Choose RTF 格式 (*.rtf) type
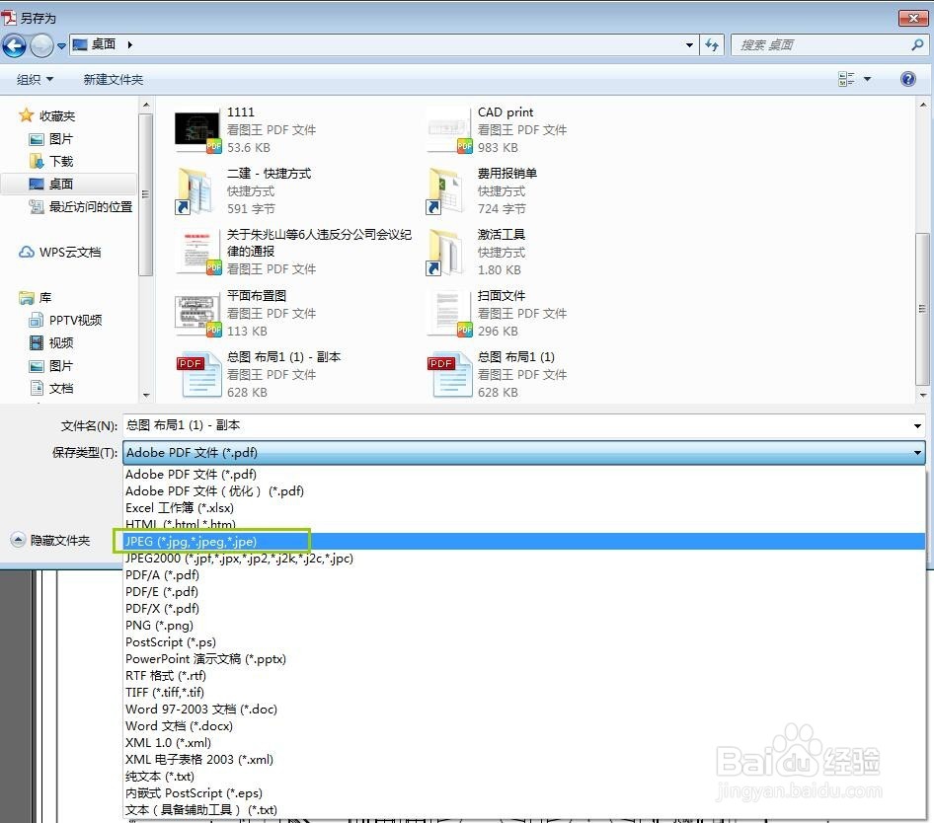Viewport: 934px width, 823px height. [x=524, y=675]
